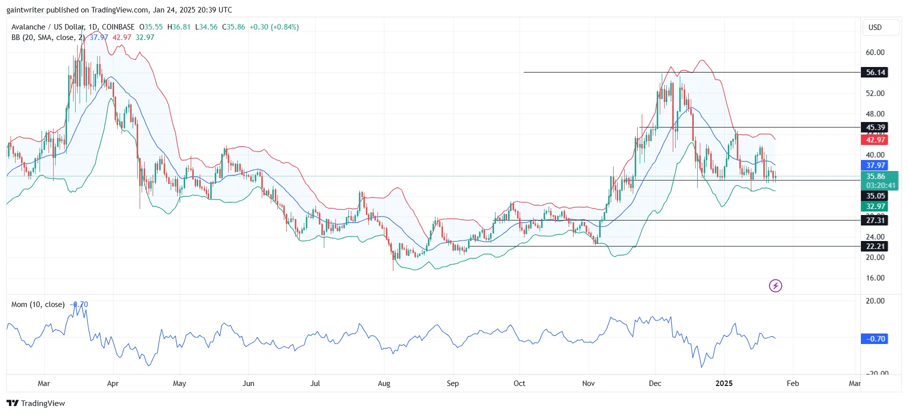Click the gaintwriter published on TradingView.com text
The height and width of the screenshot is (414, 908).
click(119, 10)
